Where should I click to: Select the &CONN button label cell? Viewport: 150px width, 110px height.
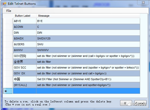[x=25, y=27]
